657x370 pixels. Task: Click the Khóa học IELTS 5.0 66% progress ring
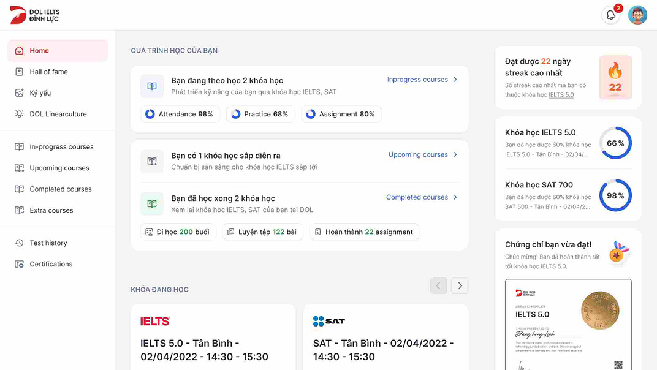(x=615, y=143)
